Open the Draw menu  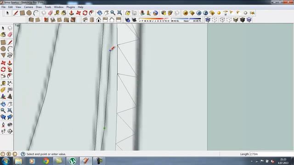[39, 7]
